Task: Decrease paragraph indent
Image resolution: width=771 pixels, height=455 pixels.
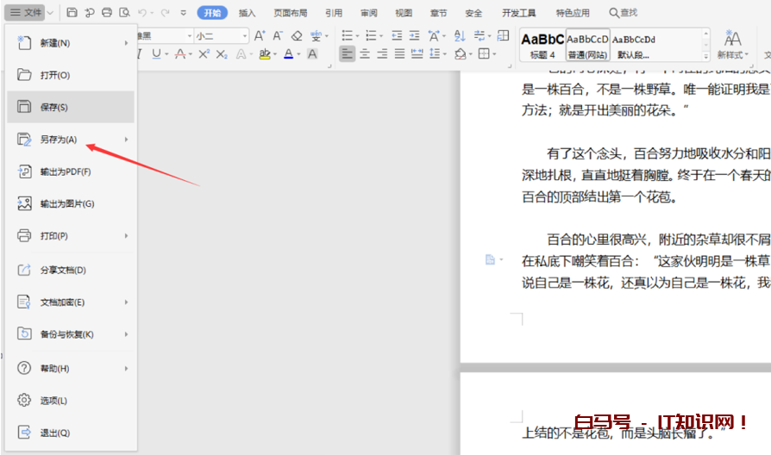Action: coord(397,35)
